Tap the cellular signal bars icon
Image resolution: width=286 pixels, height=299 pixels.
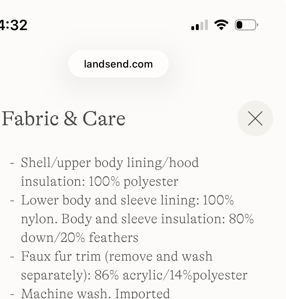tap(199, 25)
